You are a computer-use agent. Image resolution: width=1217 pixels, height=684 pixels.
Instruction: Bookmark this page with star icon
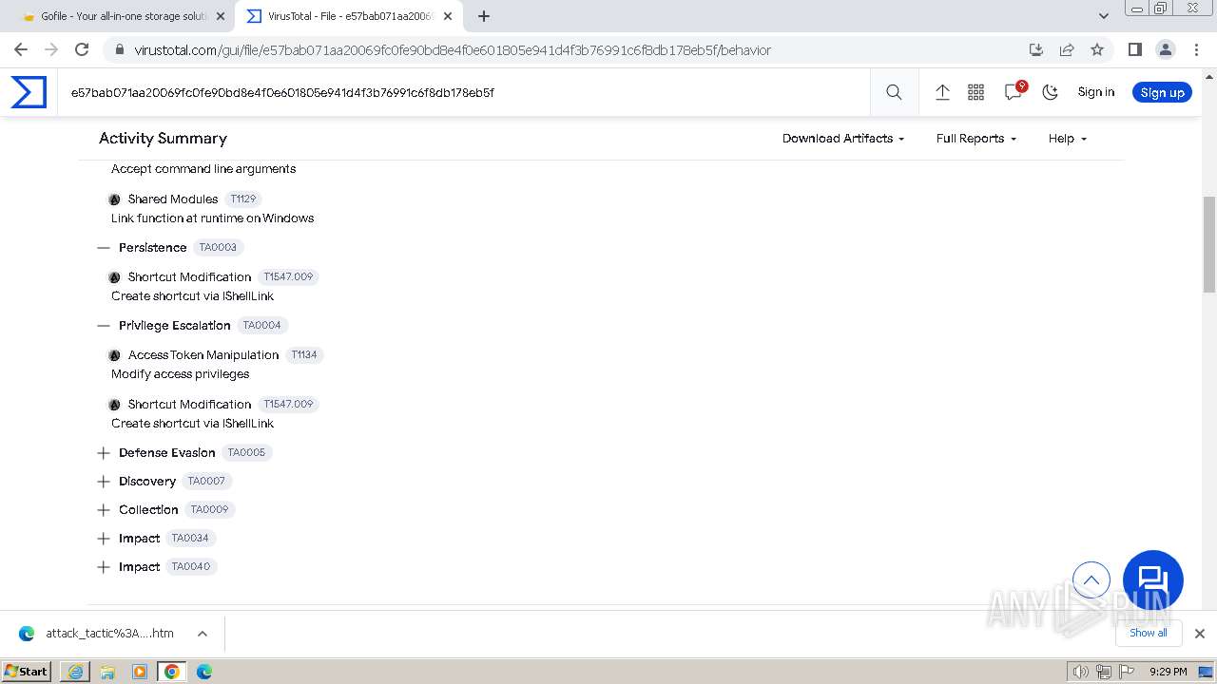pyautogui.click(x=1097, y=49)
